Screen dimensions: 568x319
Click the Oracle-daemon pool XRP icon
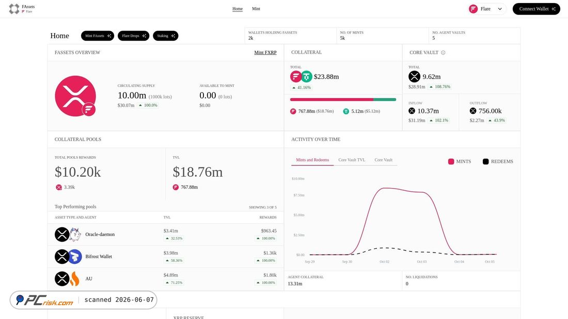[x=62, y=234]
